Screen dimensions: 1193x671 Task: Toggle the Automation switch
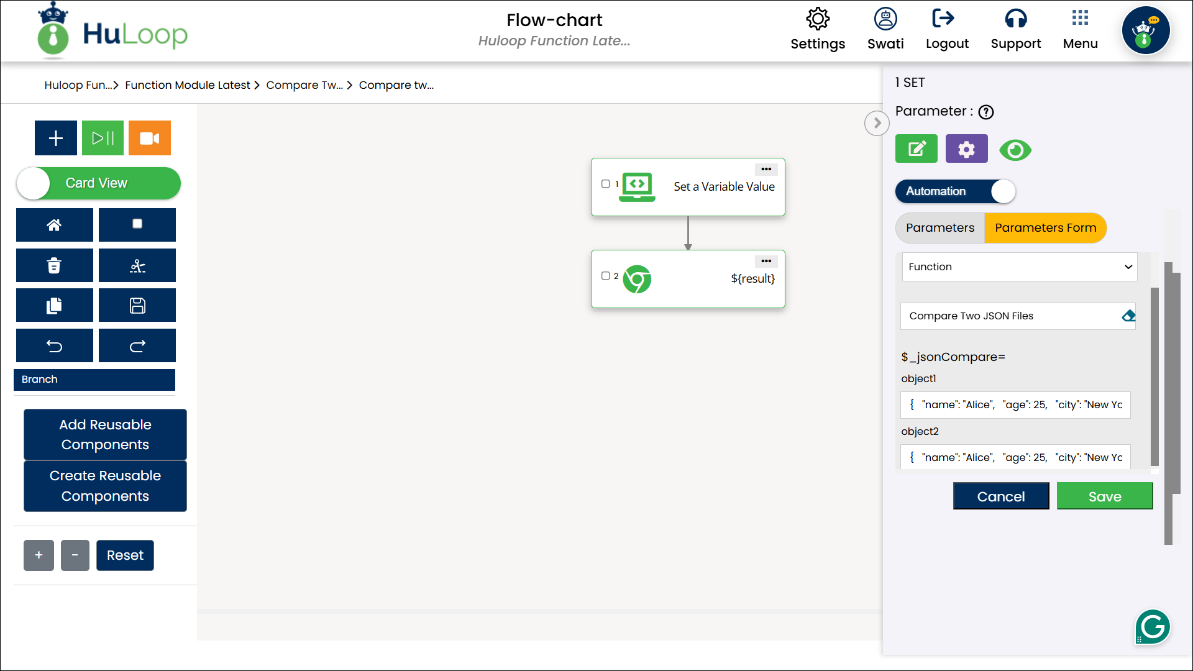tap(955, 191)
